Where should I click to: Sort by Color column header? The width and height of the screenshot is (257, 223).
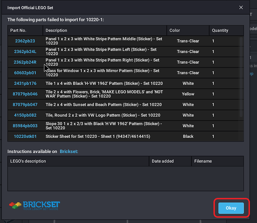pyautogui.click(x=188, y=30)
